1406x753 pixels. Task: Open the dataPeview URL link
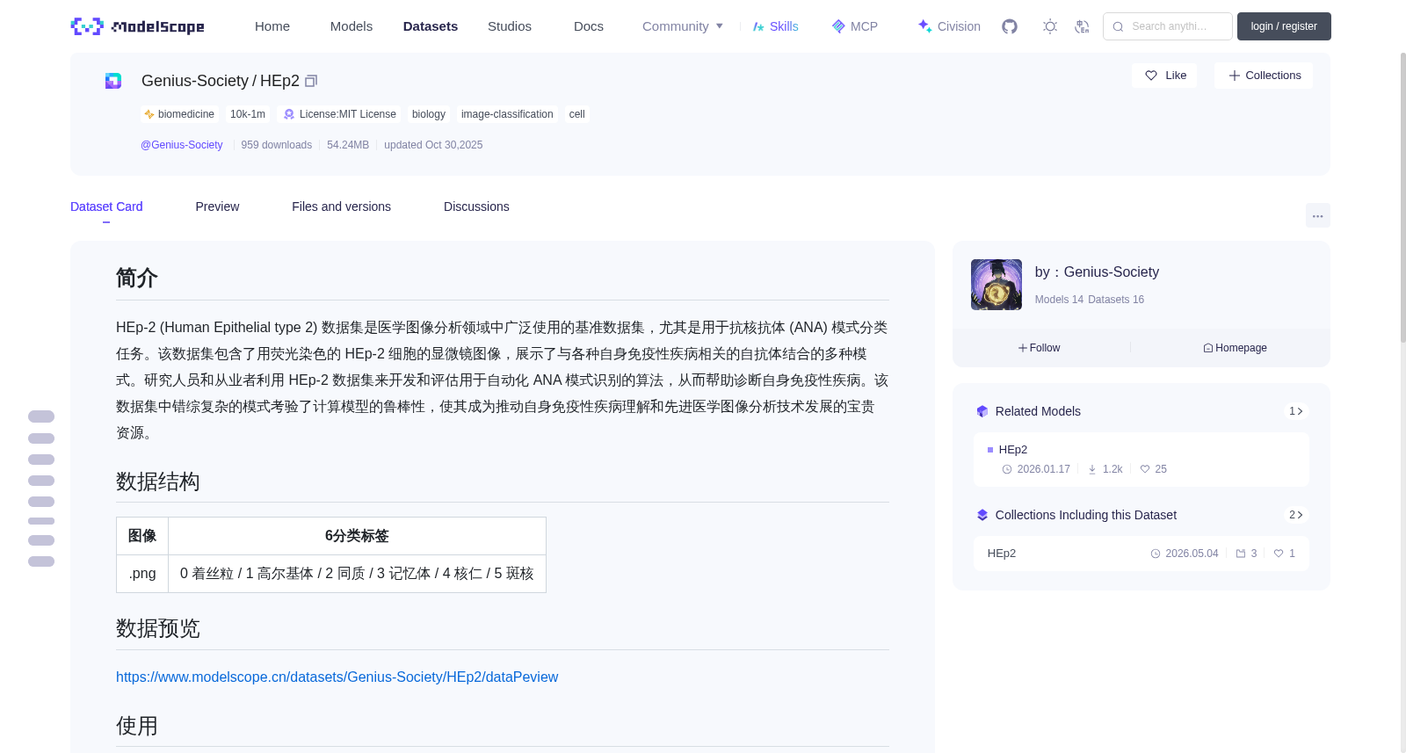coord(337,677)
